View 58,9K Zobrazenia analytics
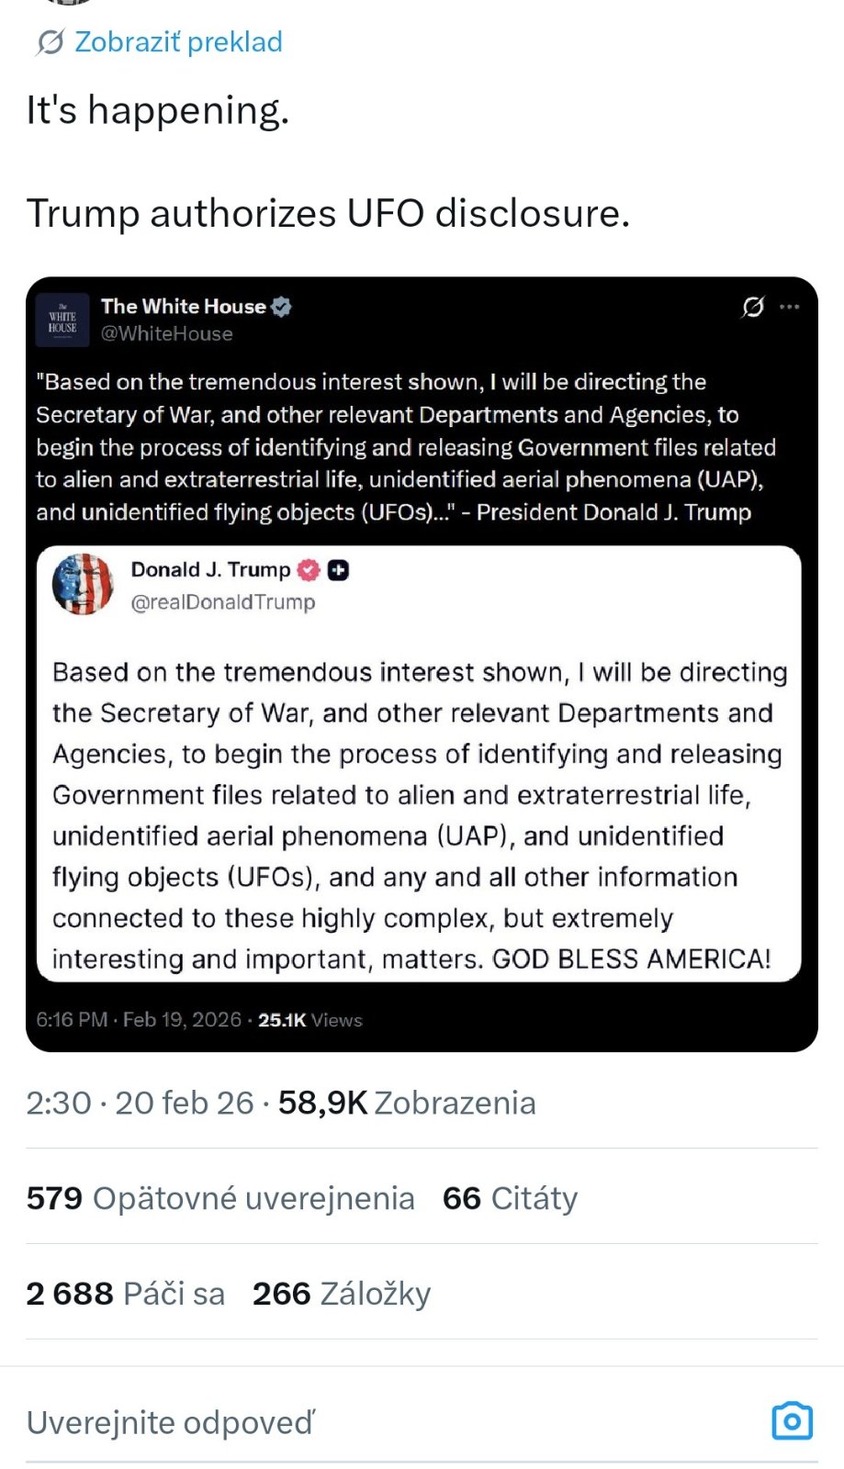This screenshot has height=1469, width=844. tap(407, 1103)
